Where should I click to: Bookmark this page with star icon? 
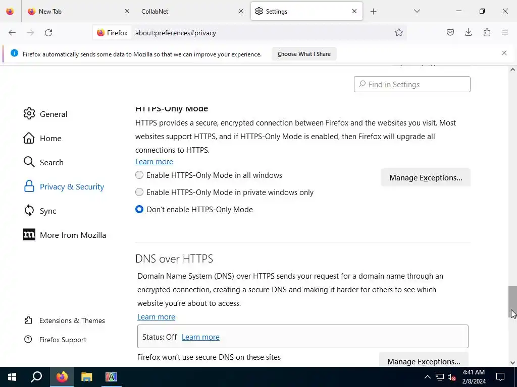click(x=399, y=33)
